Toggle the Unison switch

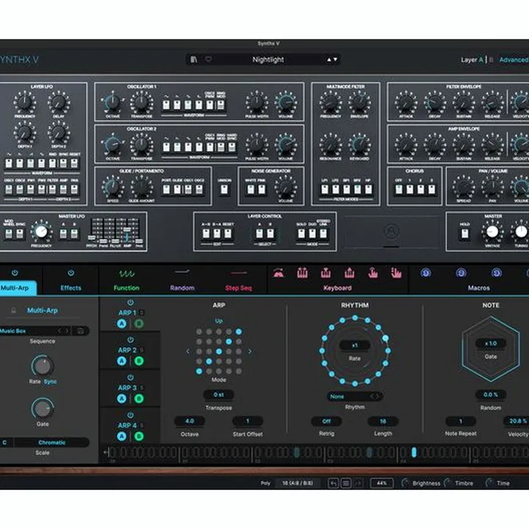tap(224, 190)
